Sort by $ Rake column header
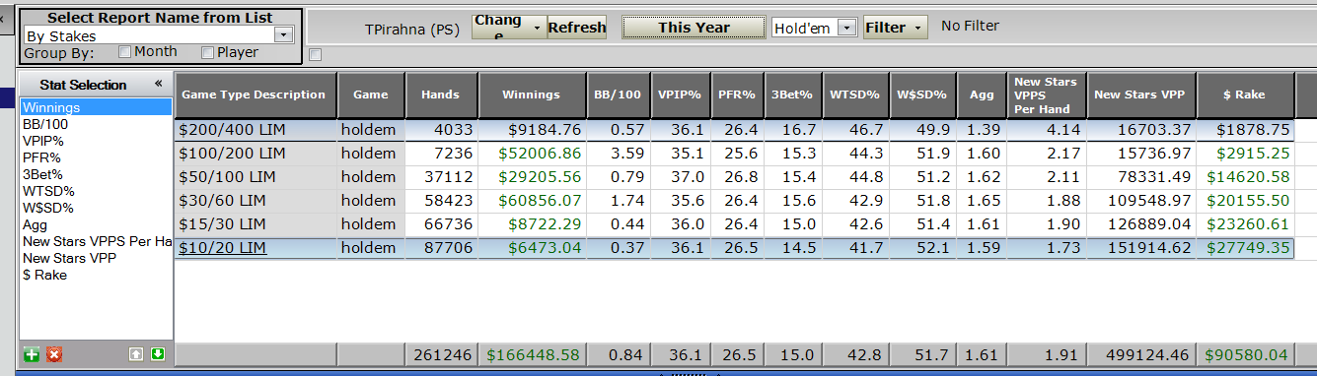This screenshot has width=1317, height=376. click(1244, 94)
